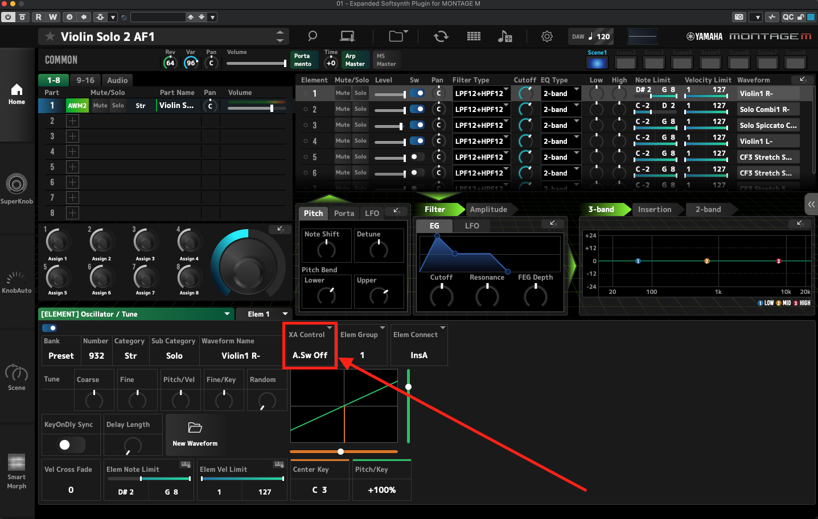Click the sync arrows icon in toolbar
The width and height of the screenshot is (818, 519).
point(441,36)
